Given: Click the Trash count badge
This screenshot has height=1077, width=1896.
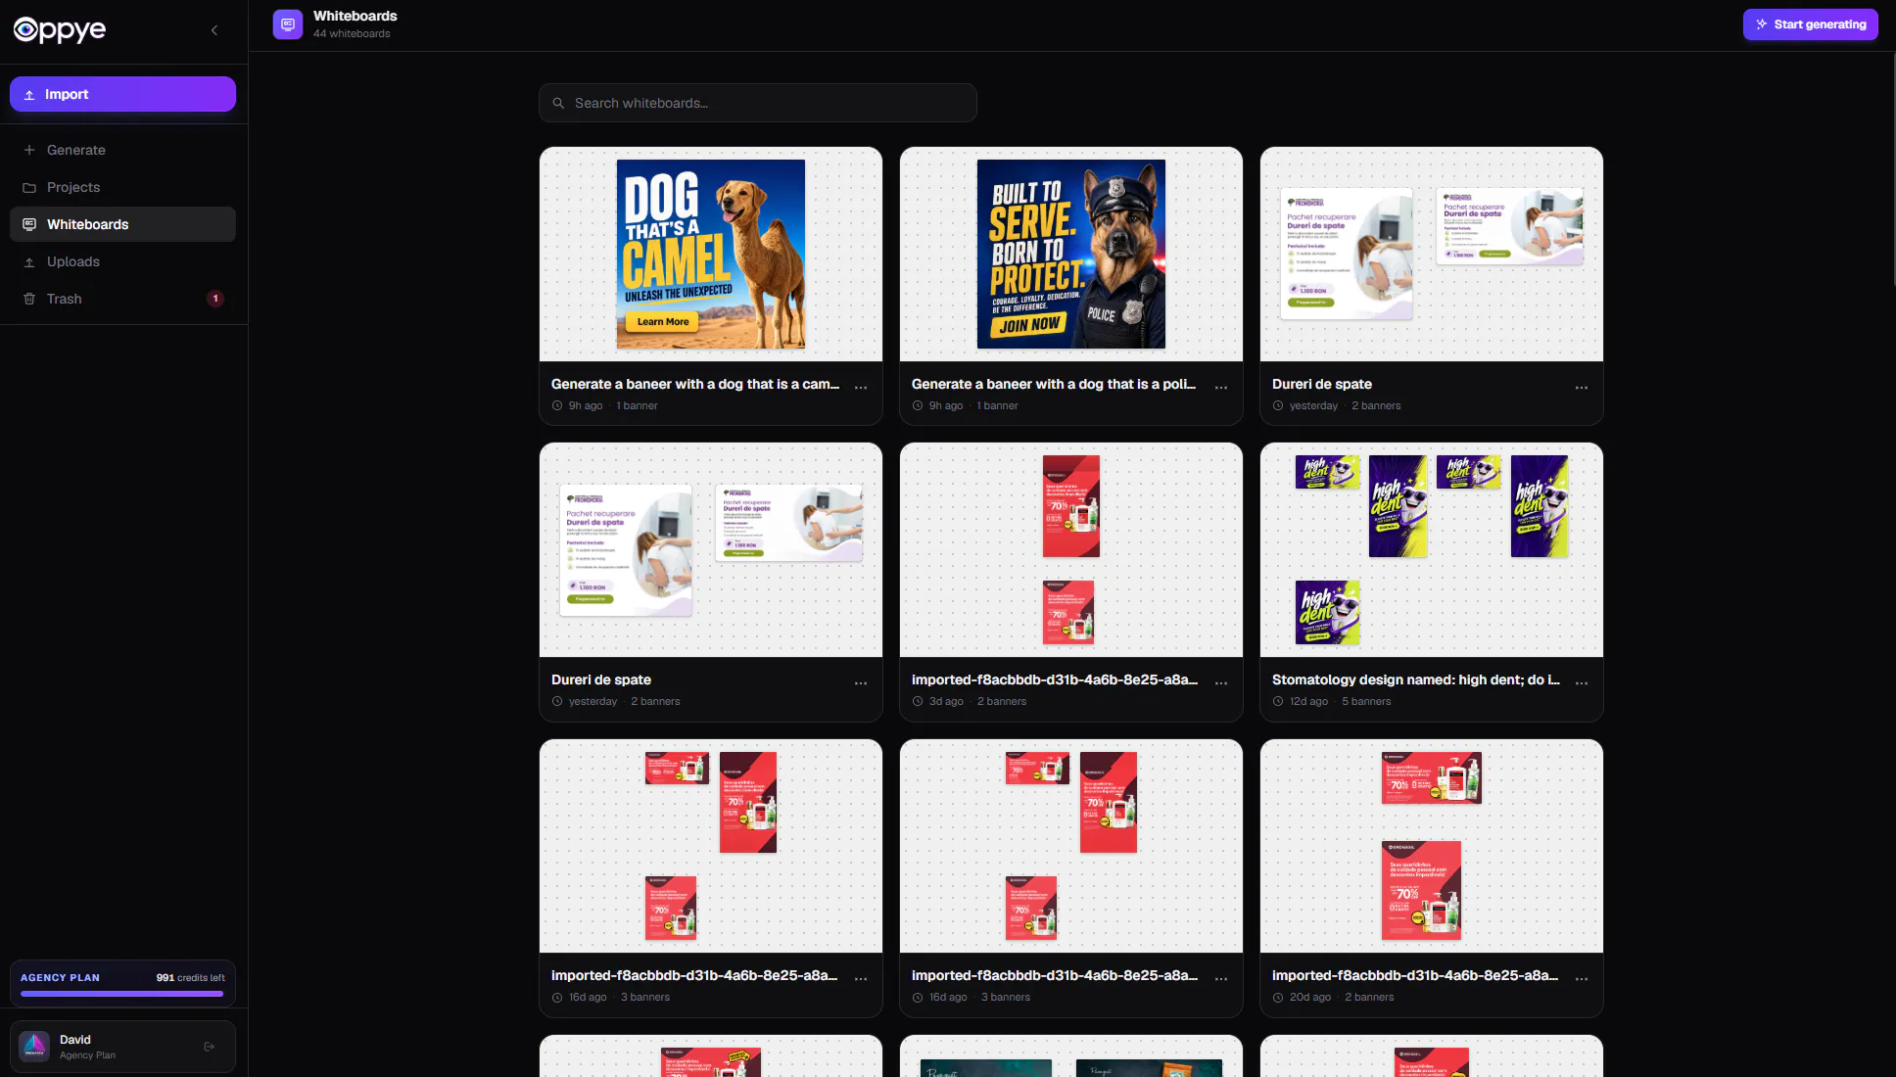Looking at the screenshot, I should click(215, 299).
